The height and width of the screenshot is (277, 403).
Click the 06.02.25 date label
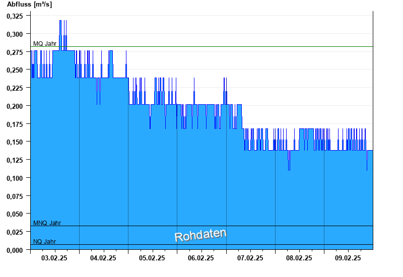pyautogui.click(x=200, y=258)
